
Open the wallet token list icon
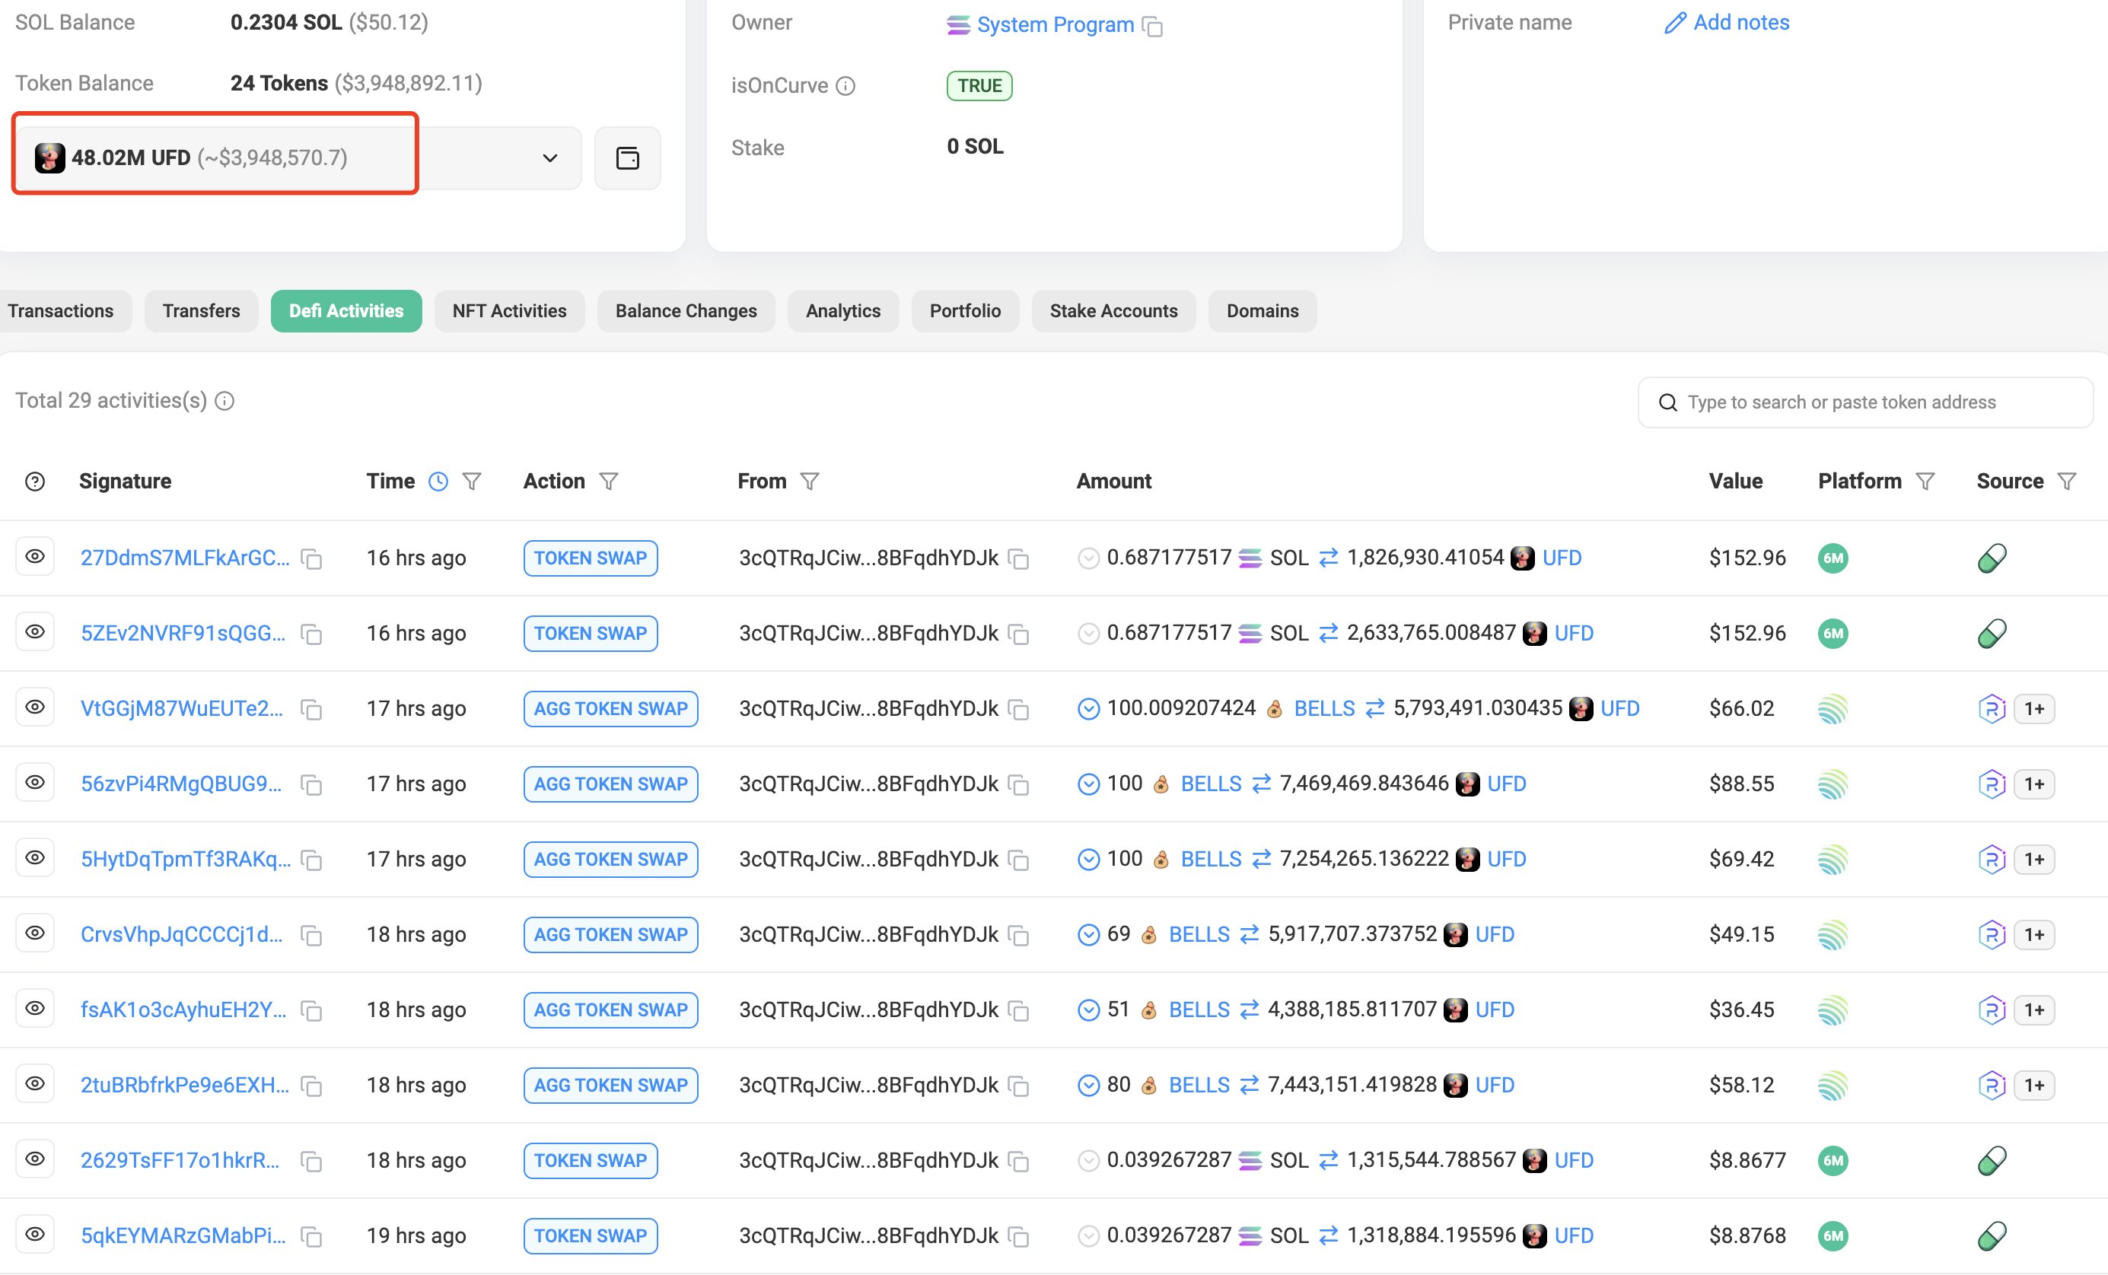coord(627,158)
